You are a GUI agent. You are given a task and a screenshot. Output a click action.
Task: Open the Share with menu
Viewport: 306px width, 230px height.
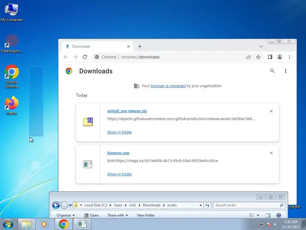pos(118,215)
